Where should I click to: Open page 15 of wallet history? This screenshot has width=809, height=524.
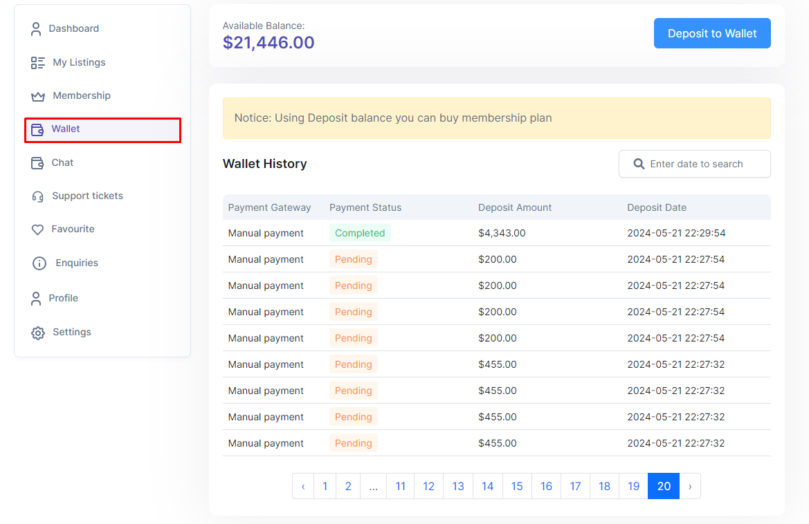coord(517,486)
